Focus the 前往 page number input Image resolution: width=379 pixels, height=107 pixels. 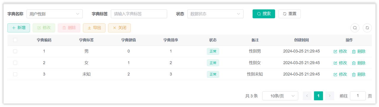[358, 96]
